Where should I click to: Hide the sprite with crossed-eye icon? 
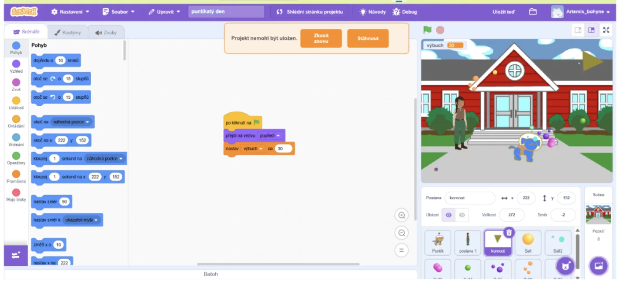(462, 215)
